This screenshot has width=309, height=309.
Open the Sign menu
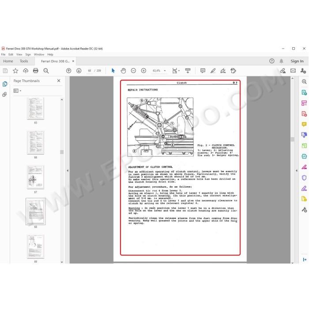point(28,55)
